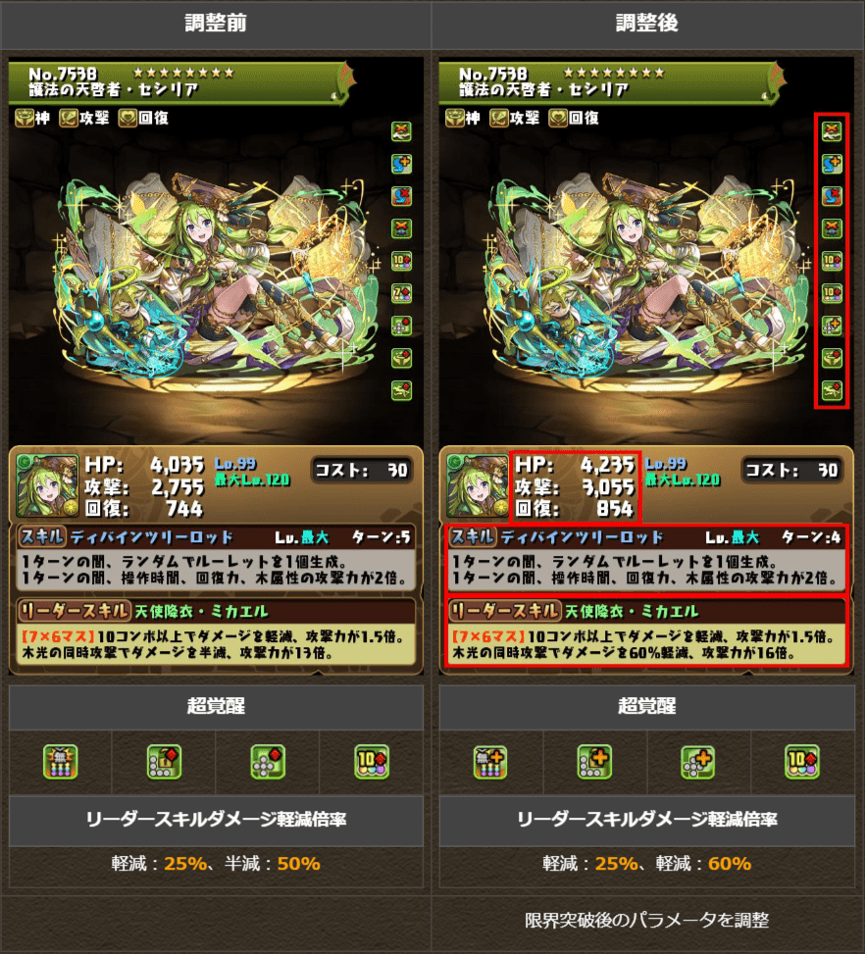Screen dimensions: 865x954
Task: Click the second super awakening icon under 調整後
Action: 594,762
